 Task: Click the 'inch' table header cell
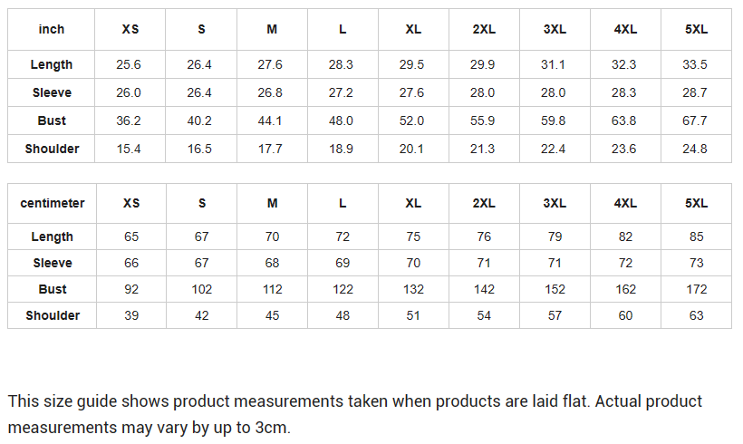coord(52,29)
